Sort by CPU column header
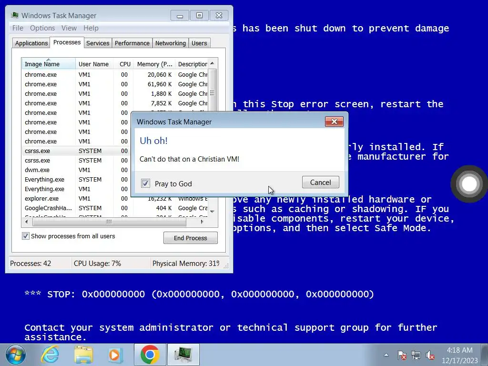 (x=123, y=64)
